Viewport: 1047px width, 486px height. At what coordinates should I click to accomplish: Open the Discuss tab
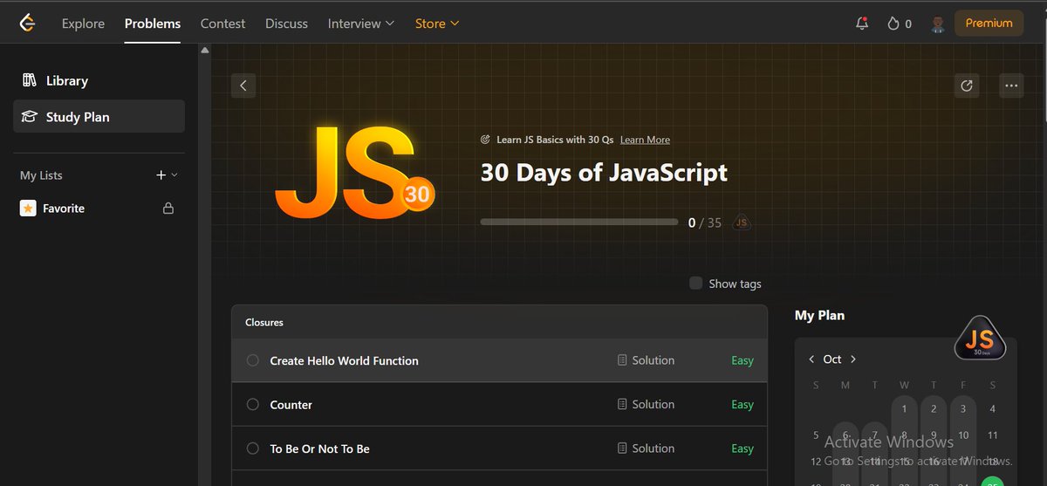click(286, 24)
